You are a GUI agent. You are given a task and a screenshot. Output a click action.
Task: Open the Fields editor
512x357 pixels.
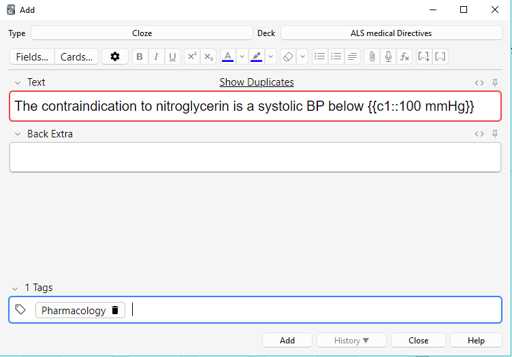pyautogui.click(x=32, y=57)
